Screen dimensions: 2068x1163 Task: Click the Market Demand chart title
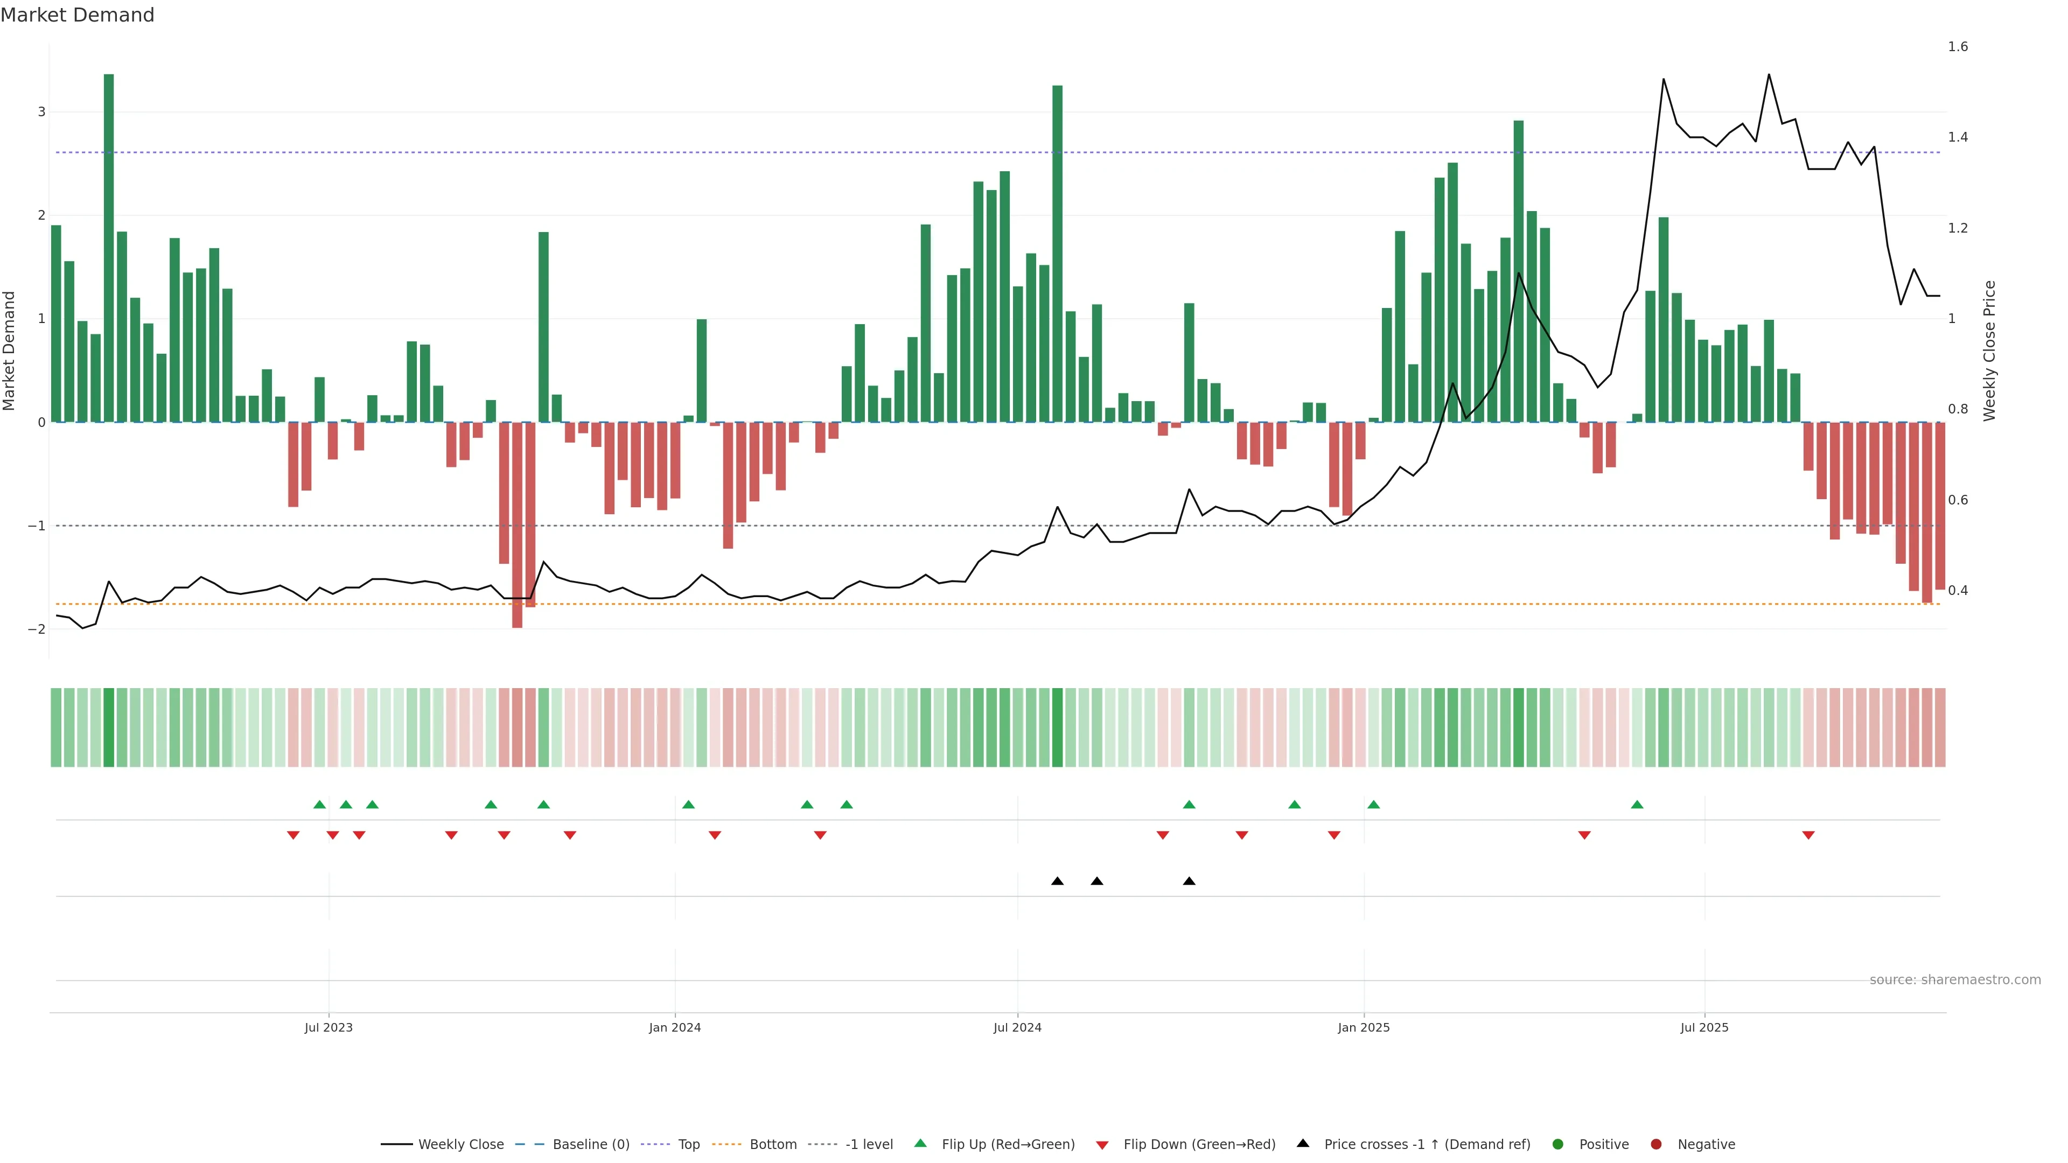click(77, 15)
